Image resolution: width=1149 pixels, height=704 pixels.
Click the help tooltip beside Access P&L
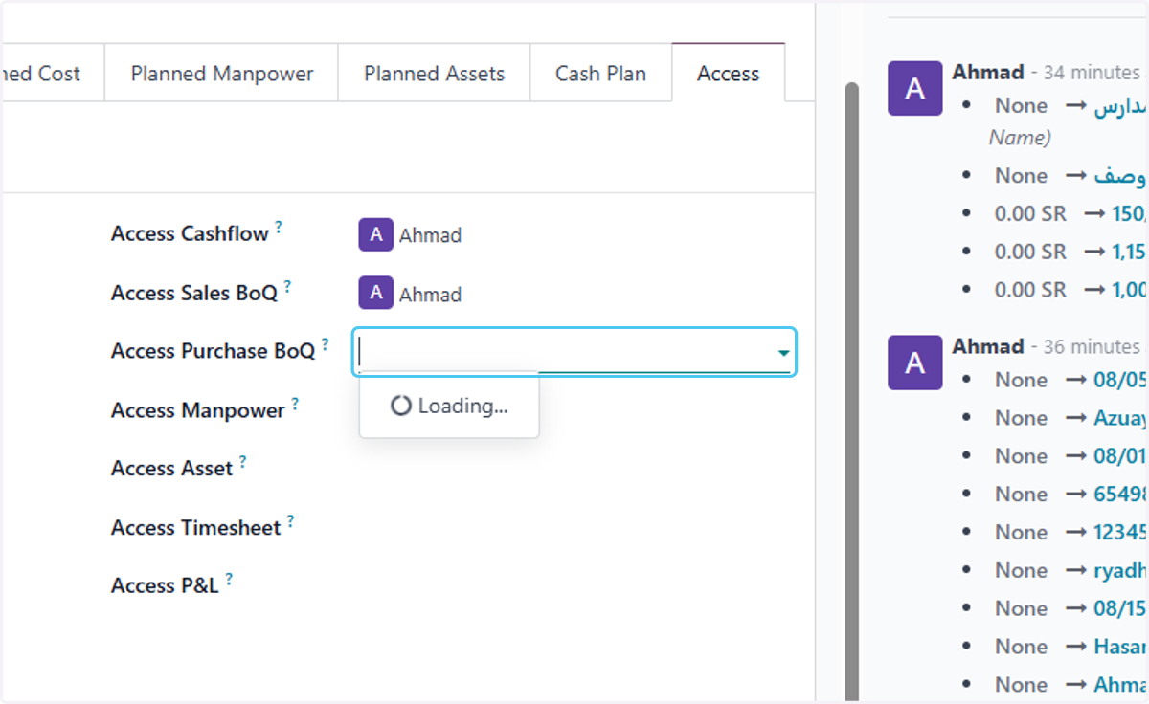(229, 580)
